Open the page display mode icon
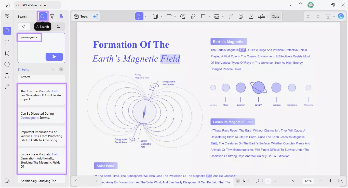The image size is (348, 188). point(246,181)
